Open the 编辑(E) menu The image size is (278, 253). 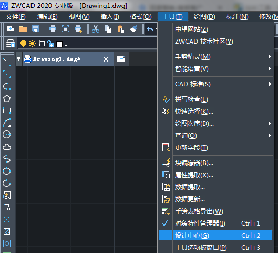47,17
